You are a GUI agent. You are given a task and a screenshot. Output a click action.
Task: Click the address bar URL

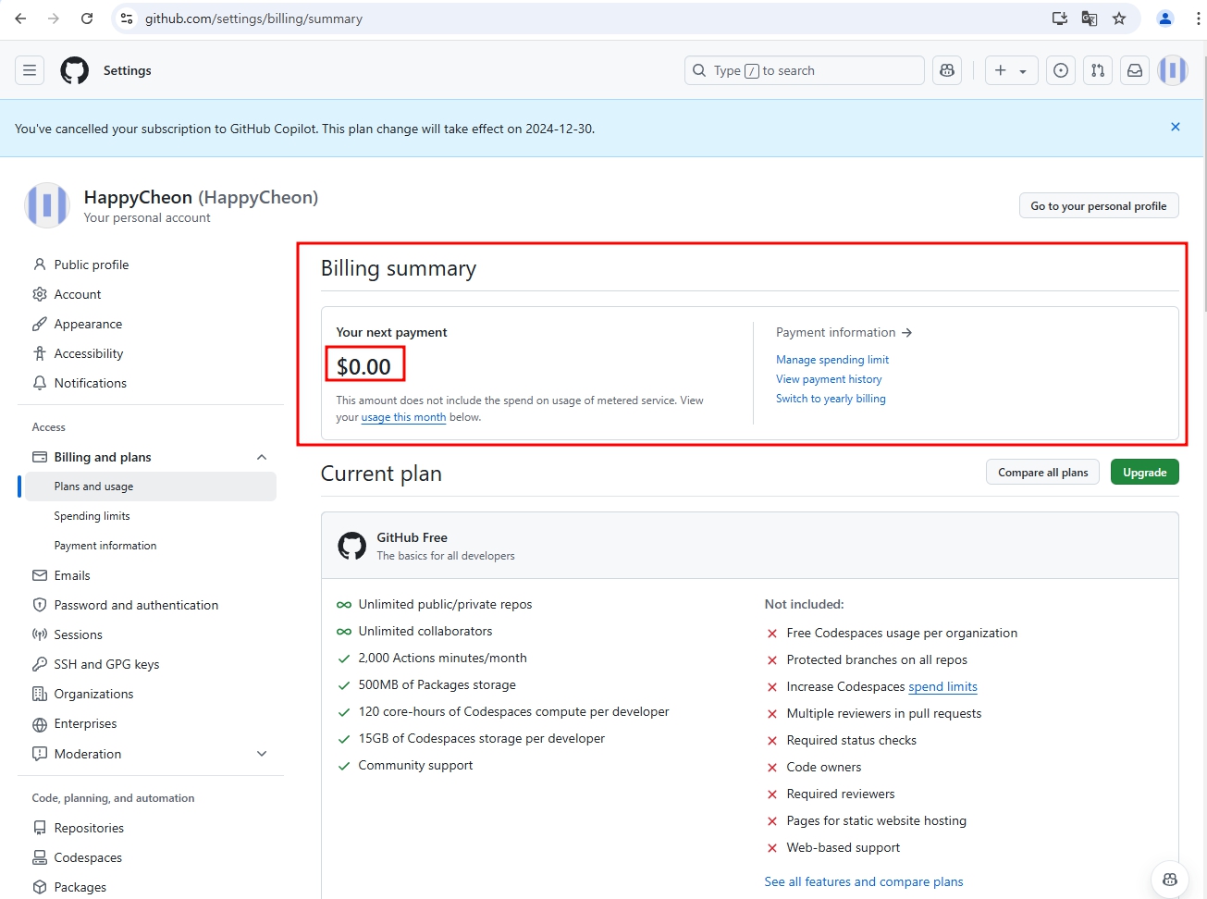pyautogui.click(x=253, y=18)
